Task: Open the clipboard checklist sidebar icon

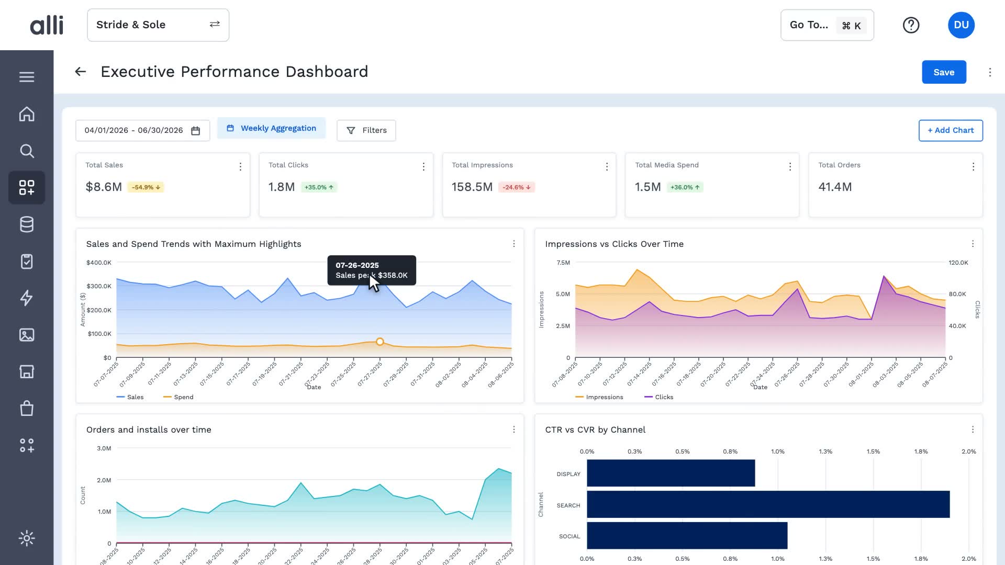Action: (27, 261)
